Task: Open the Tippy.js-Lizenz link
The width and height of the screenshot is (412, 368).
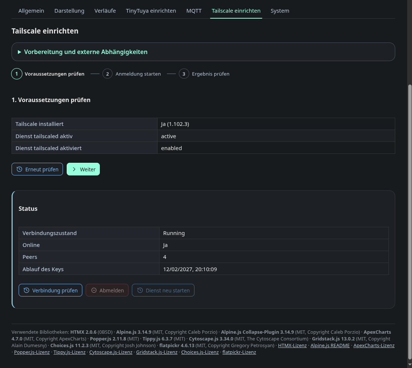Action: click(70, 352)
